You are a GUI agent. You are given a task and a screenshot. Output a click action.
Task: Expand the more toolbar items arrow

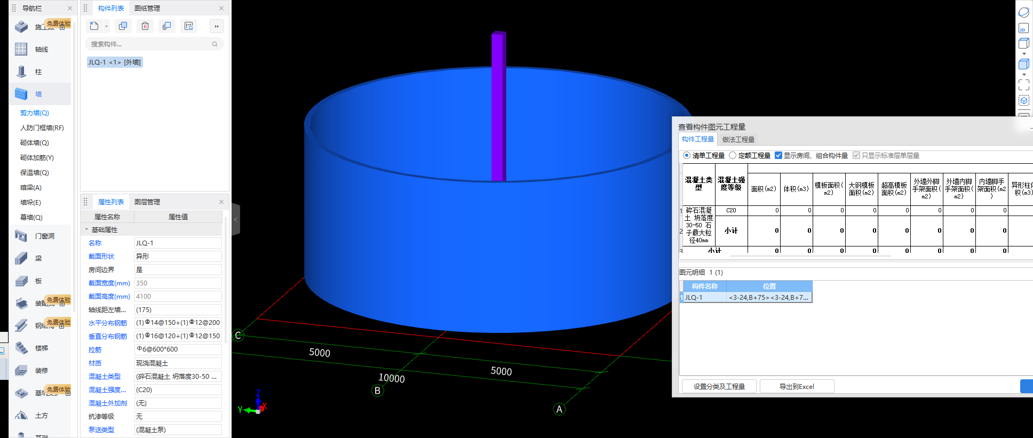(x=216, y=26)
